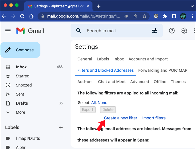This screenshot has height=150, width=196.
Task: Open the Gmail main menu hamburger icon
Action: click(x=8, y=31)
